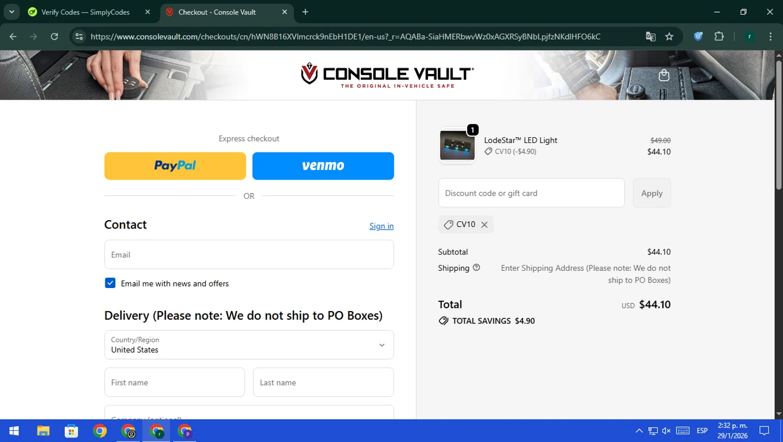783x442 pixels.
Task: Open the first Chrome taskbar icon
Action: [x=100, y=431]
